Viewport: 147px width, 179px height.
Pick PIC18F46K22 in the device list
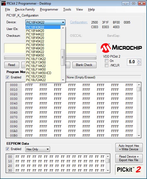point(43,52)
